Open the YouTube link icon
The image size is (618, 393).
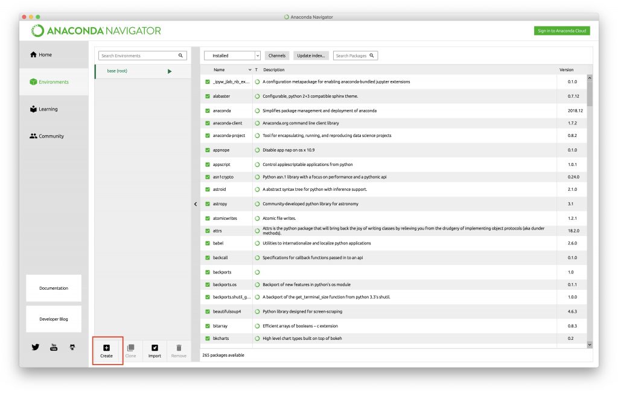(x=54, y=347)
